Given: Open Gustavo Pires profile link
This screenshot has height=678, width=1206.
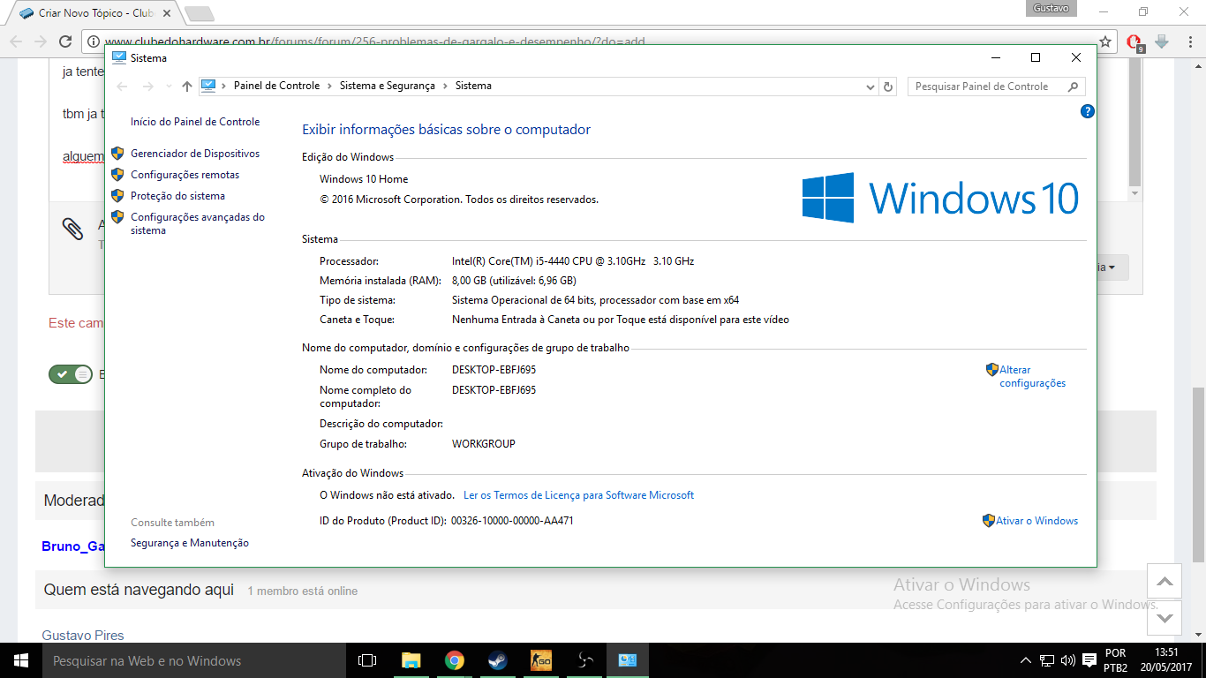Looking at the screenshot, I should click(x=83, y=636).
